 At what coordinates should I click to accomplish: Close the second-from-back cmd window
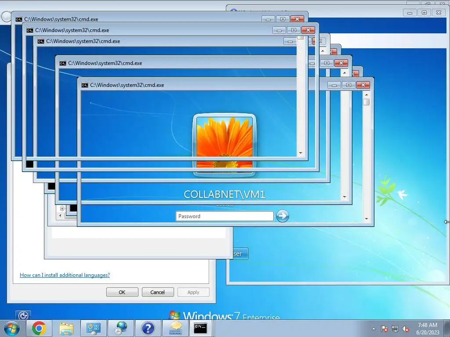pos(308,30)
